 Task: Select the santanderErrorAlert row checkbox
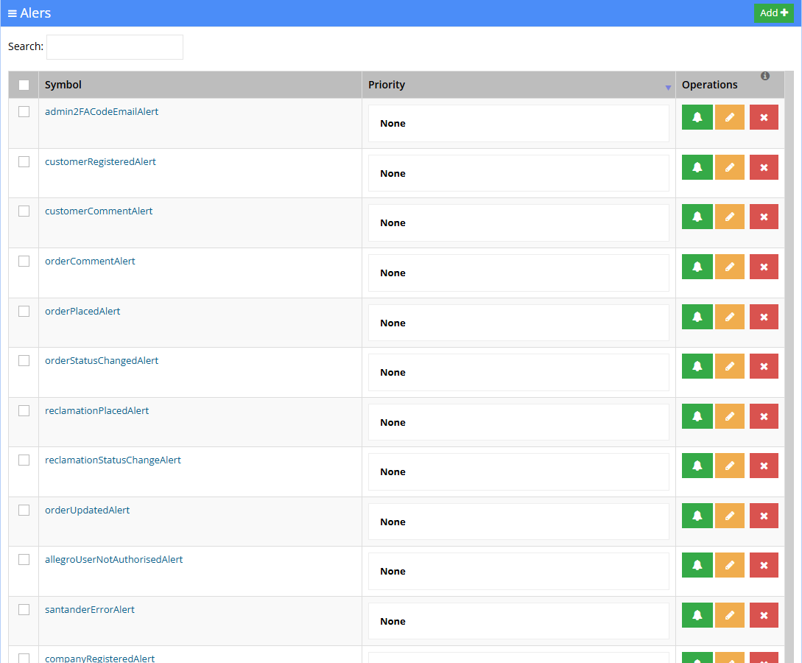[x=24, y=609]
